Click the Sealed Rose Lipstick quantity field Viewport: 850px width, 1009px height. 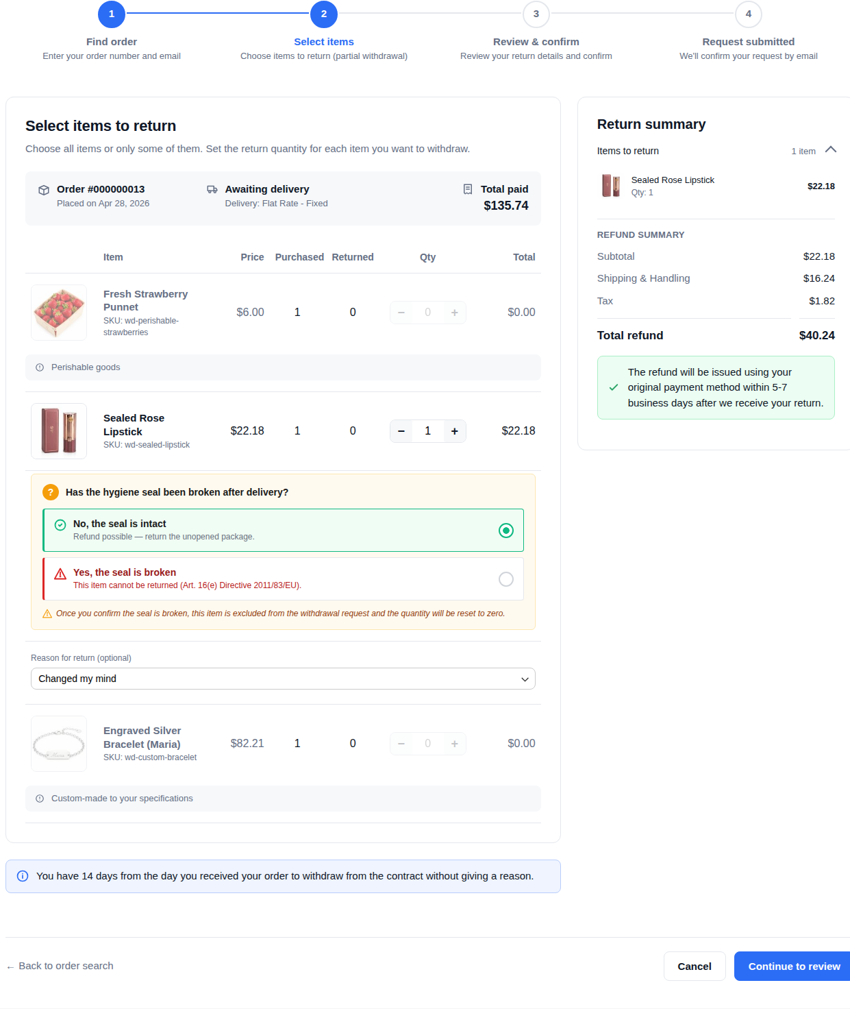tap(428, 431)
